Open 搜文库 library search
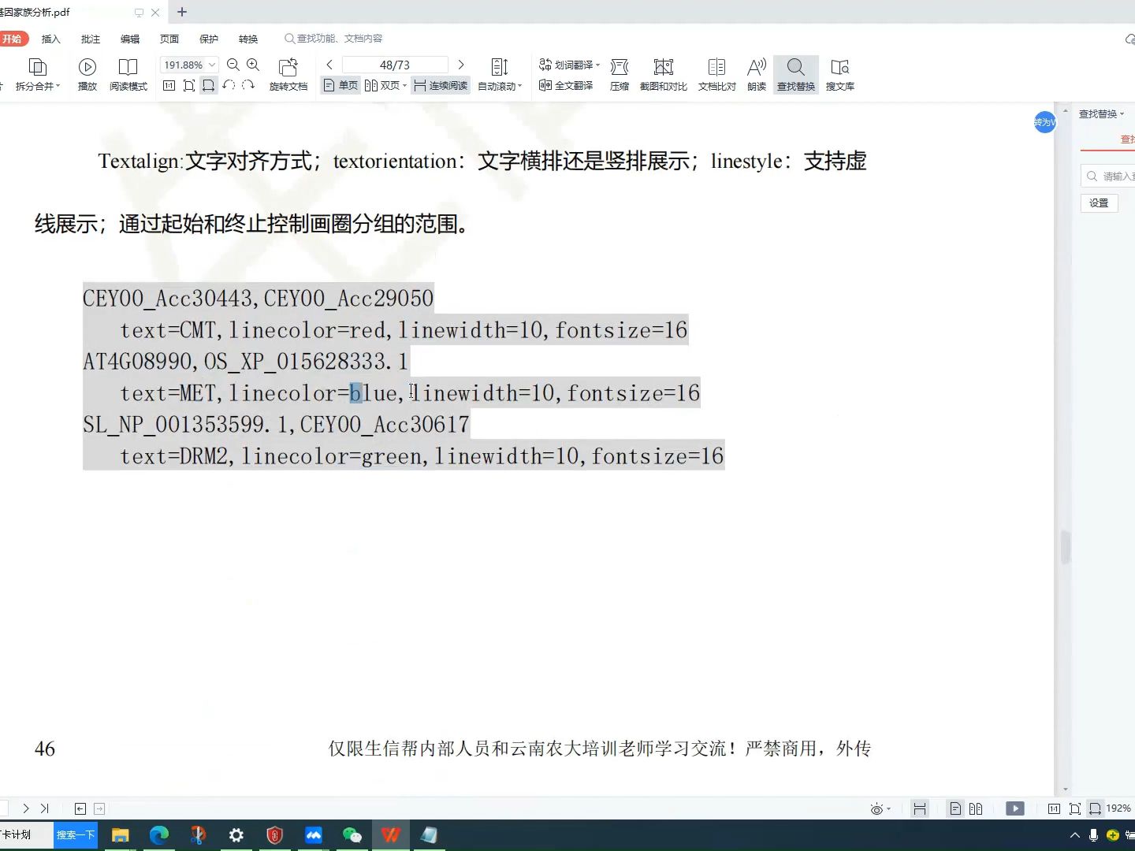Image resolution: width=1135 pixels, height=851 pixels. [840, 75]
